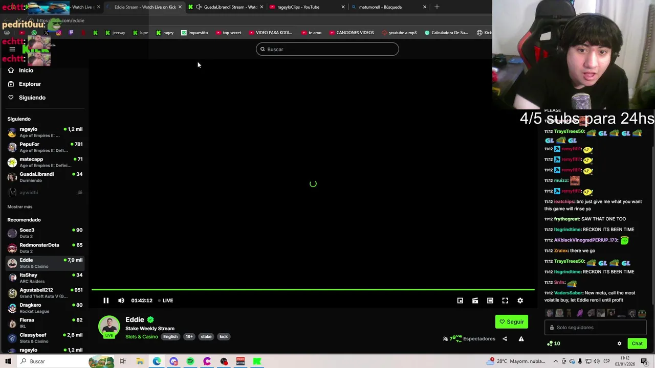
Task: Open the youtube a mp3 bookmark
Action: 399,33
